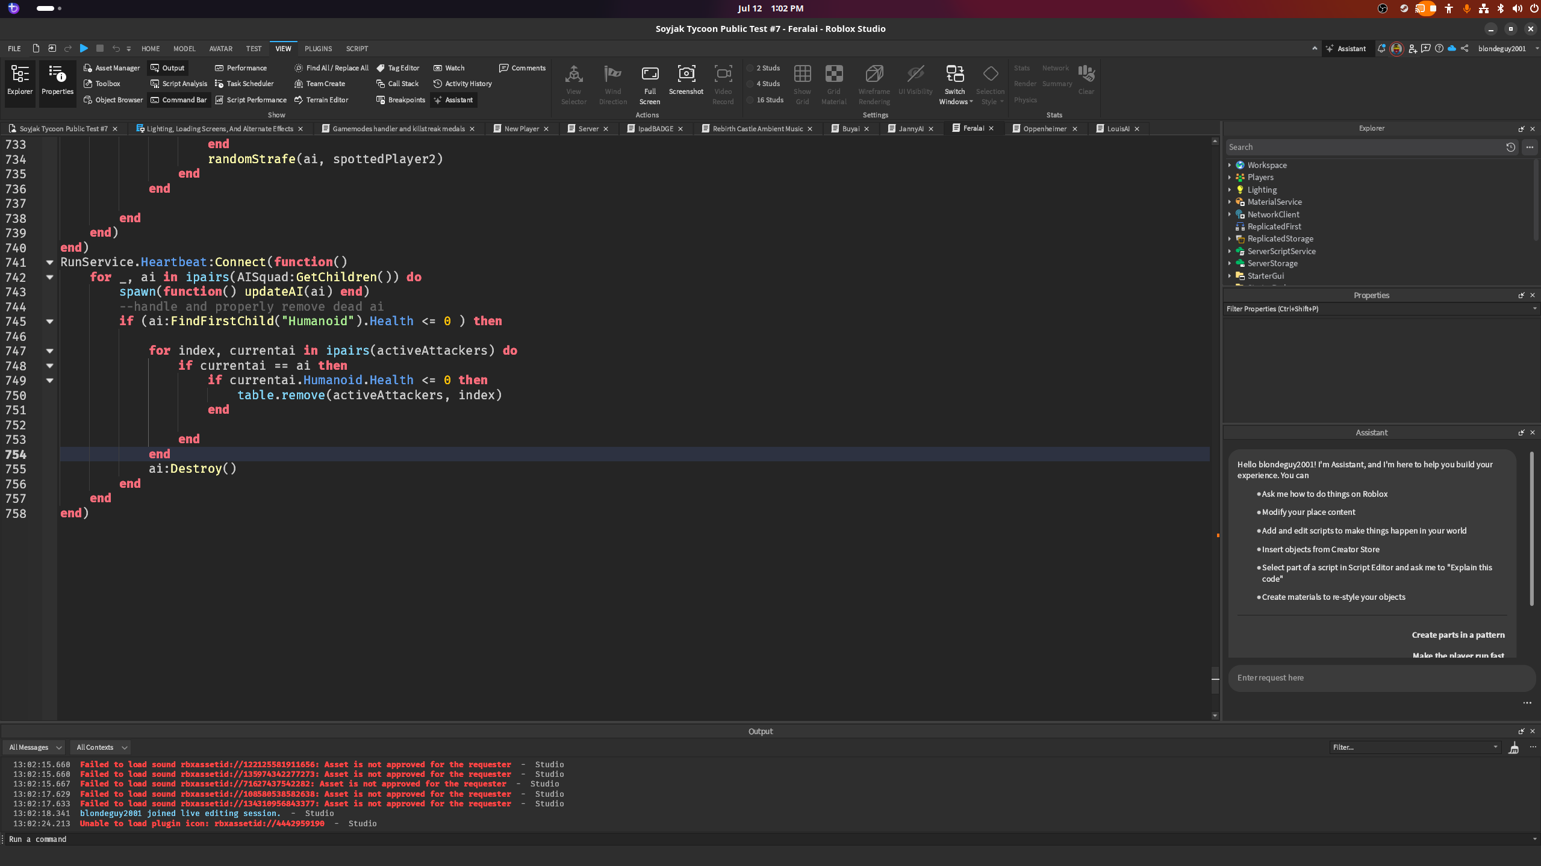Open the MODEL ribbon tab
Screen dimensions: 1541x866
tap(184, 49)
